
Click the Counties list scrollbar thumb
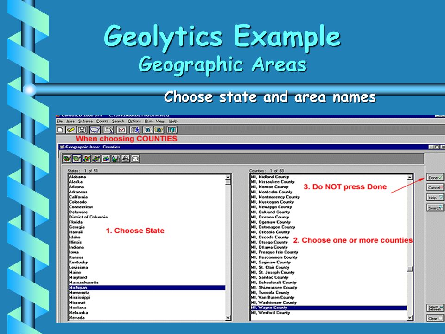click(x=409, y=269)
